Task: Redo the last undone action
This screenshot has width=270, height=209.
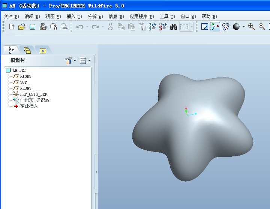Action: coord(95,27)
